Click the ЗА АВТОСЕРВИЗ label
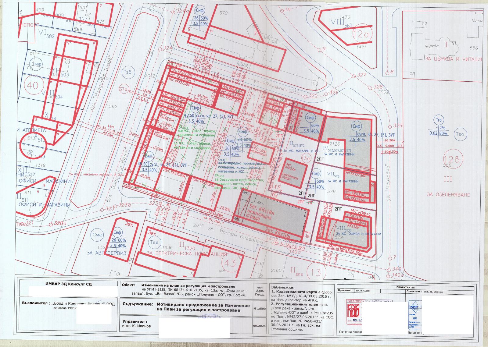Viewport: 488px width, 347px height. [103, 253]
